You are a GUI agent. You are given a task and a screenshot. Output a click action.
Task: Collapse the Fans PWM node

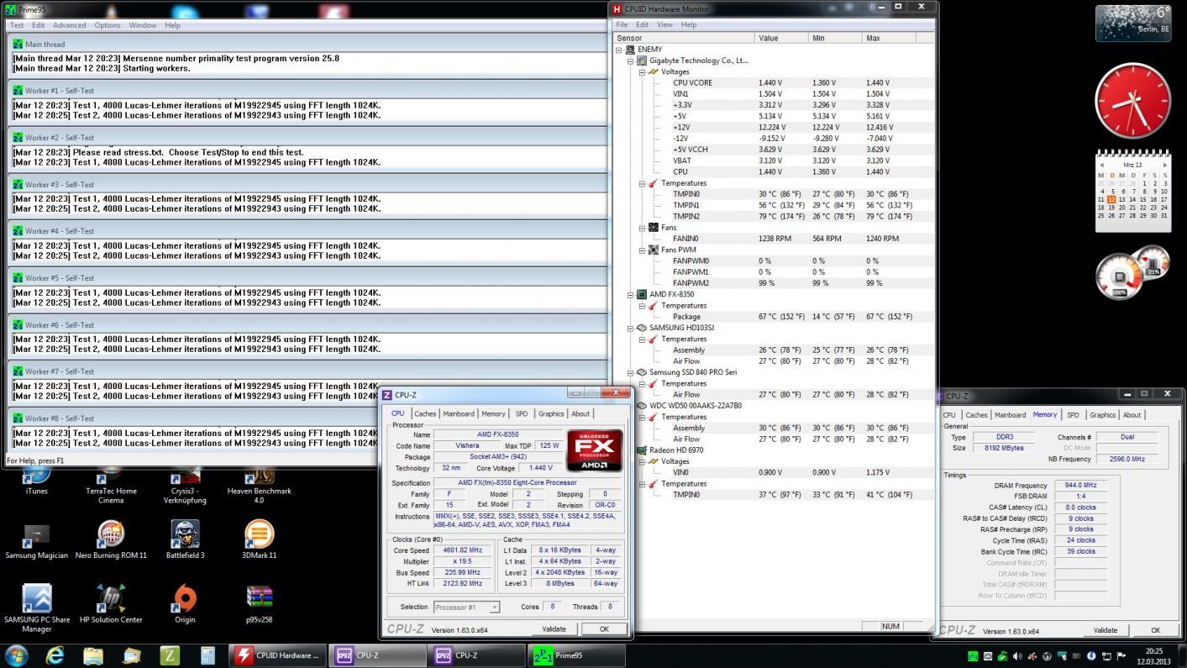click(642, 250)
